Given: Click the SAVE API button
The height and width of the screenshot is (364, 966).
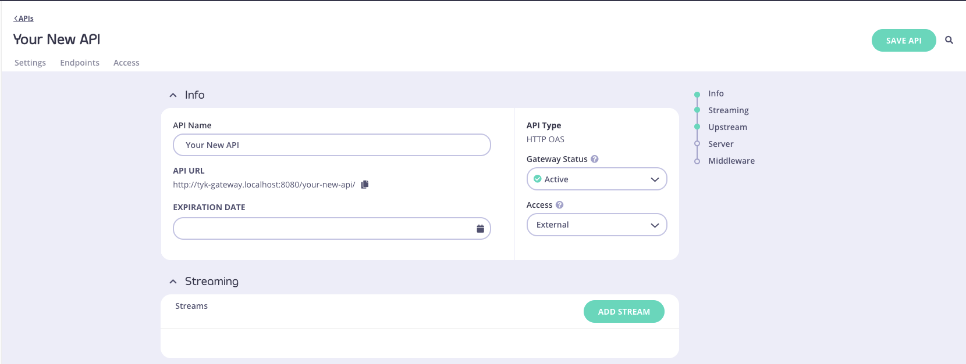Looking at the screenshot, I should coord(903,40).
